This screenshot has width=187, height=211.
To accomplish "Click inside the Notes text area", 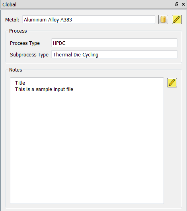I will point(87,141).
